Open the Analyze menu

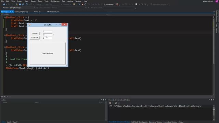tap(70, 1)
